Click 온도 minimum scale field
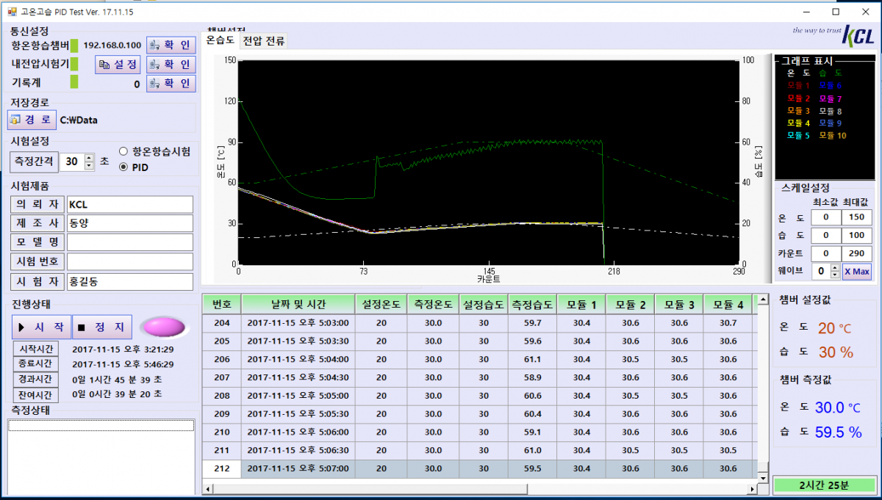This screenshot has height=500, width=882. [x=825, y=218]
